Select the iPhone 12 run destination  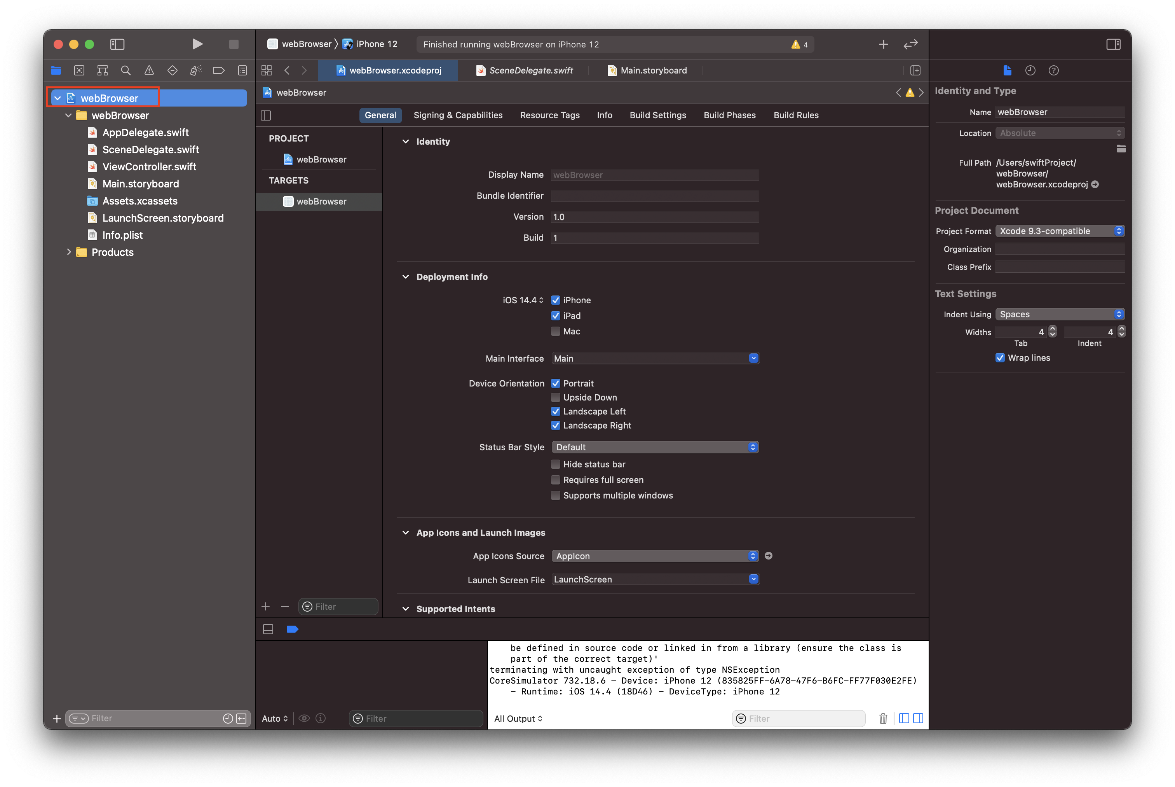(370, 44)
